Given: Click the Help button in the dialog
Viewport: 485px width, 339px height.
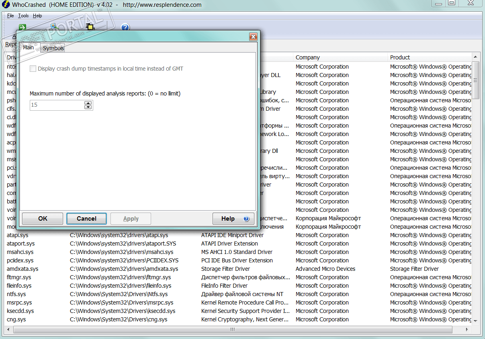Looking at the screenshot, I should [x=233, y=219].
